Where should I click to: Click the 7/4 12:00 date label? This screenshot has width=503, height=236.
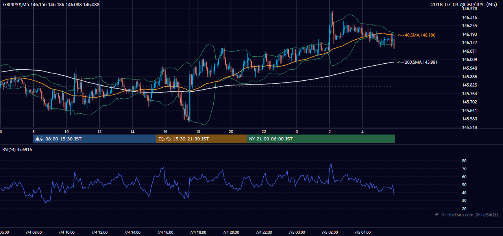tap(99, 232)
